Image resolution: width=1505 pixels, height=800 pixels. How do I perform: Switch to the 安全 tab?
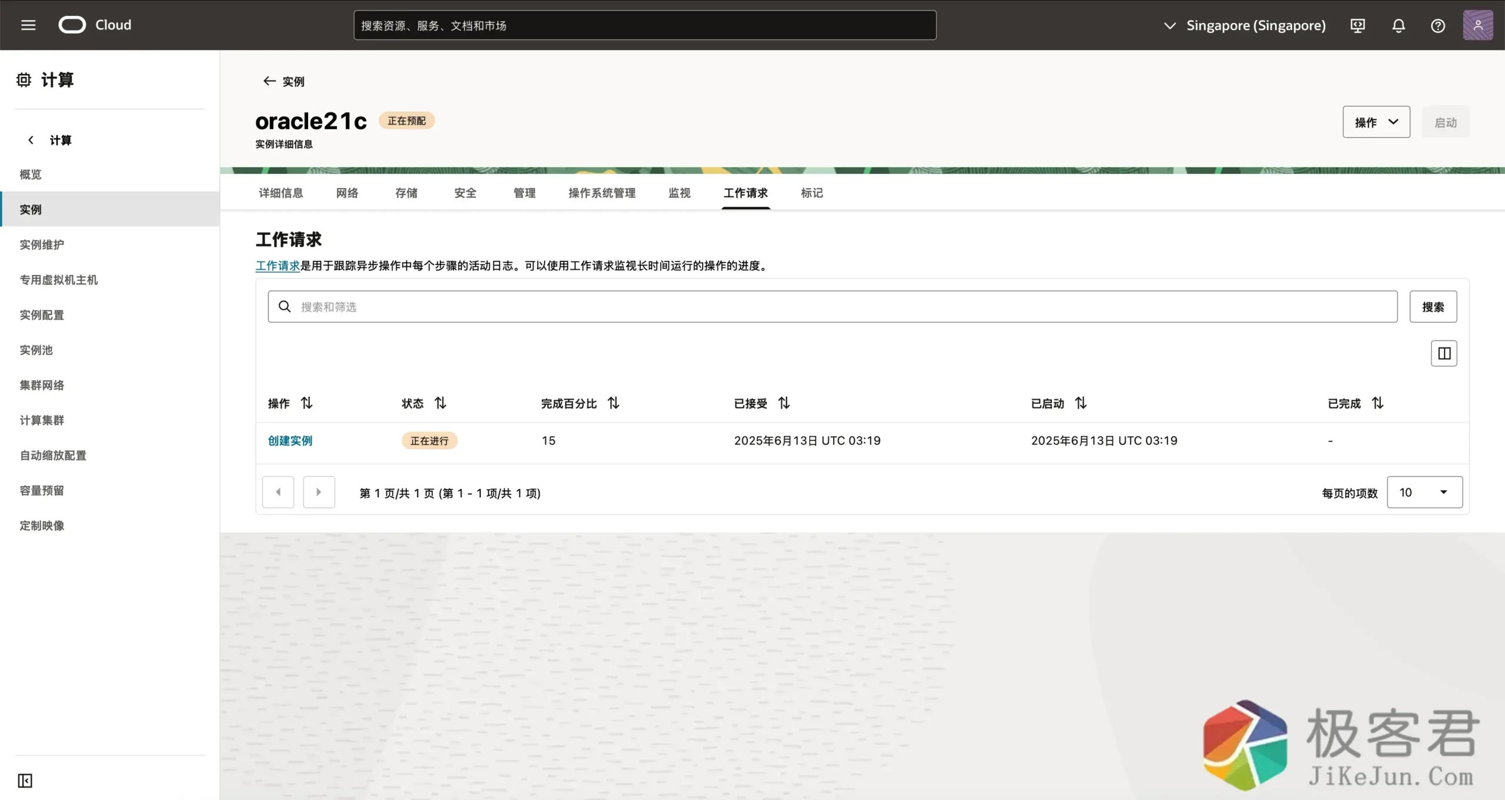466,193
